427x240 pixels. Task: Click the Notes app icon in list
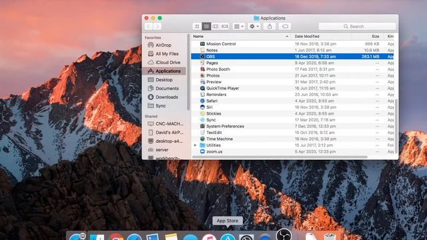pos(202,50)
